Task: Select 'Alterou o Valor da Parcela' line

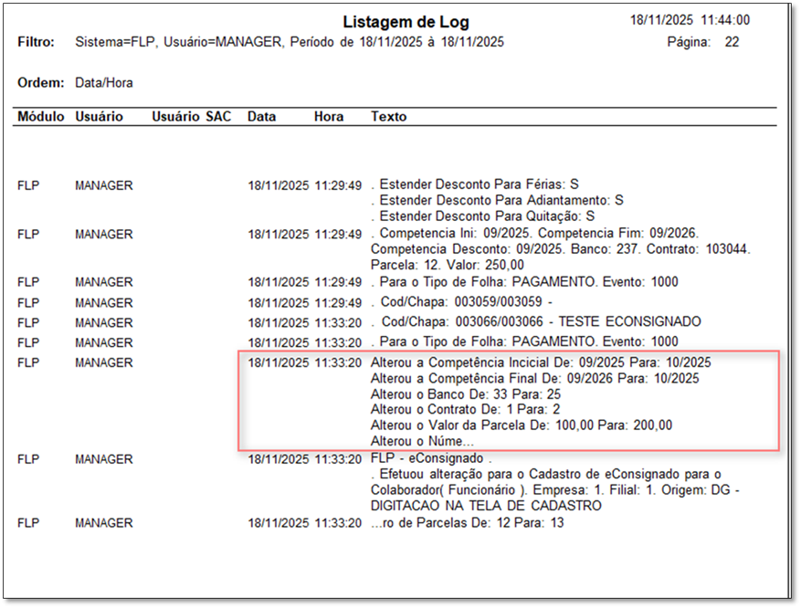Action: pos(522,425)
